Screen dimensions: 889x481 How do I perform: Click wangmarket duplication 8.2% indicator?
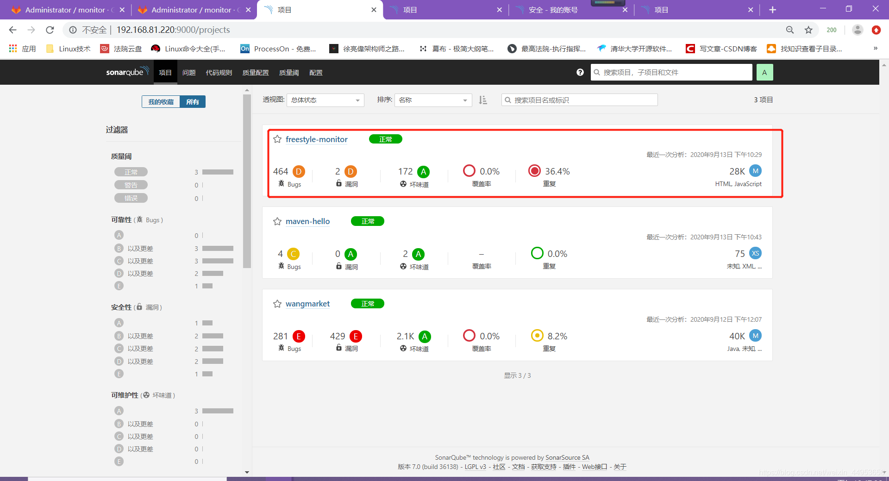[x=537, y=336]
